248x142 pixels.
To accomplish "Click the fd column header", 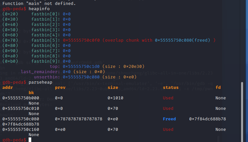I will [x=218, y=88].
